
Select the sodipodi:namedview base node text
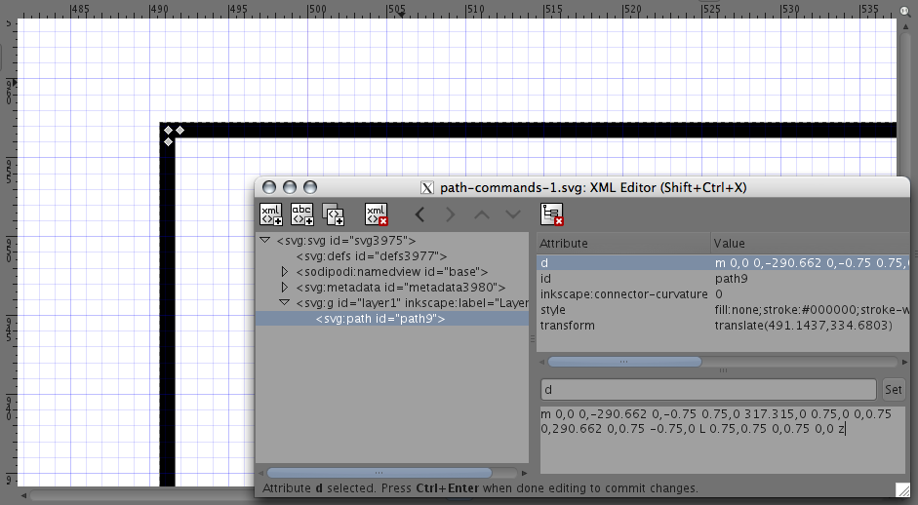pos(392,272)
